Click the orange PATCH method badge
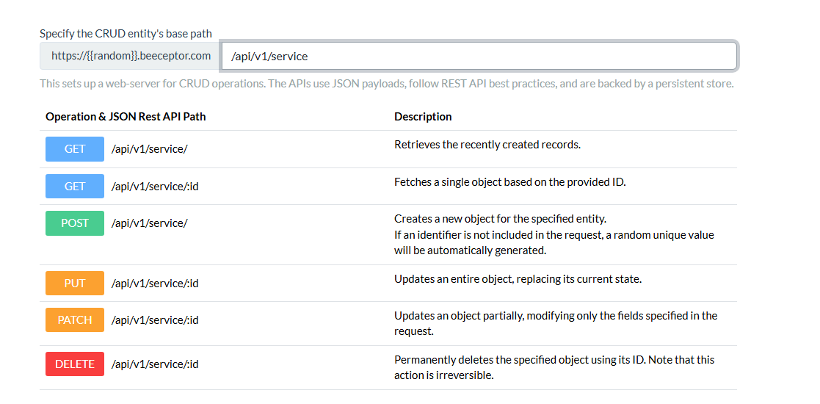This screenshot has height=404, width=820. tap(75, 320)
